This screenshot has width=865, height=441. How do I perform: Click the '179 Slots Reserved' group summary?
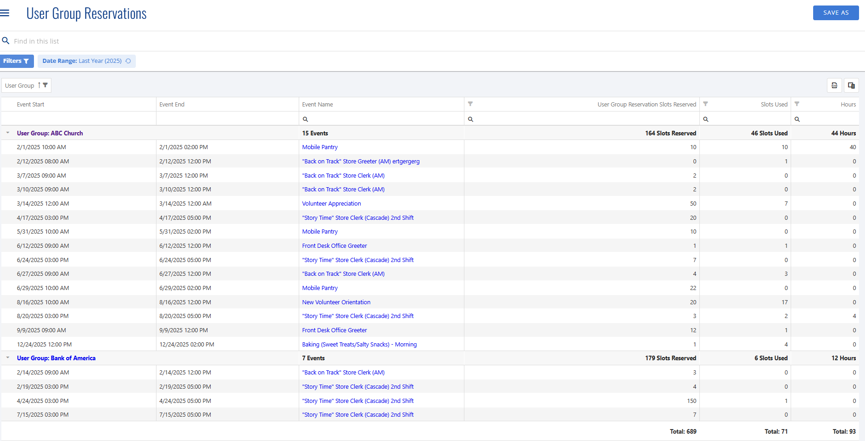point(670,358)
